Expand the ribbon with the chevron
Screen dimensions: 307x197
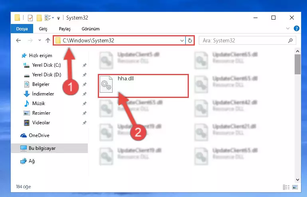[x=287, y=29]
